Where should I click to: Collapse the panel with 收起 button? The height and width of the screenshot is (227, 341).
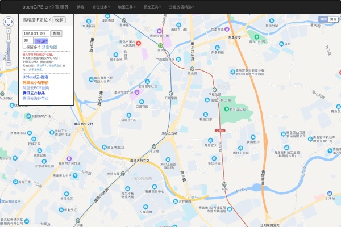click(x=60, y=20)
